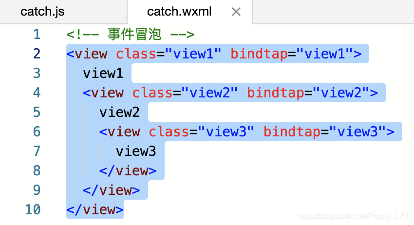Click bindtap attribute on line 2
This screenshot has width=414, height=225.
[259, 54]
